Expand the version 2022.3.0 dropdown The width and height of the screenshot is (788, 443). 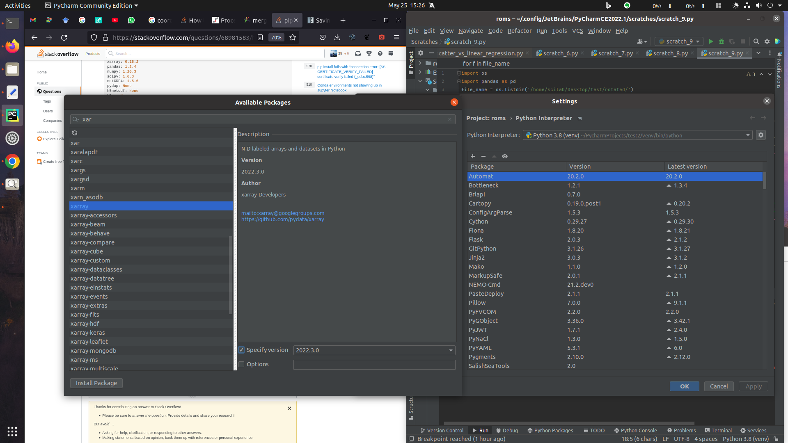451,350
